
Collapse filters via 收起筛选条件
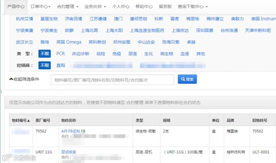click(24, 79)
